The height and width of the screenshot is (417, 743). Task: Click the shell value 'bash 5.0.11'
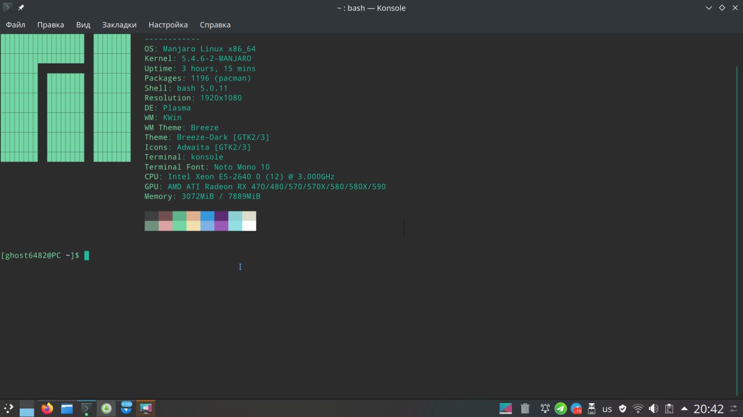tap(203, 88)
